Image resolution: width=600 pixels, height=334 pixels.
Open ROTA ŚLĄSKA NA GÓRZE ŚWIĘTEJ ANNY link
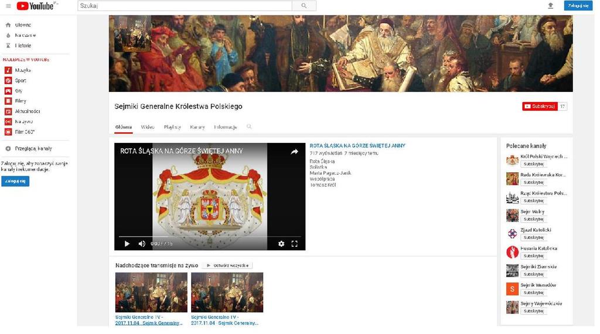pos(357,146)
